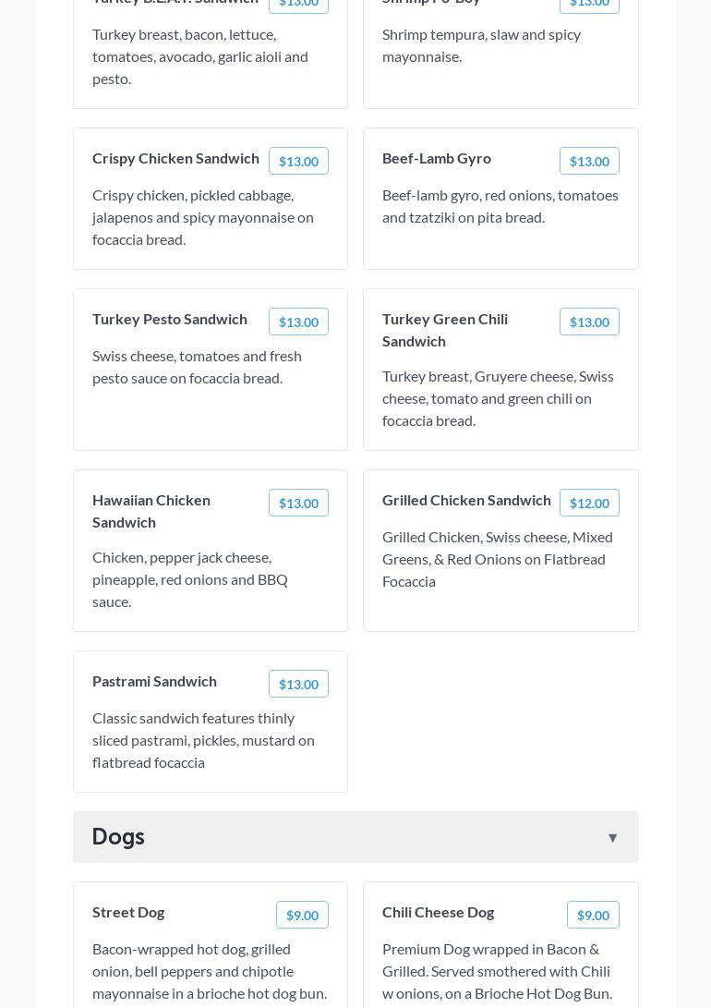Image resolution: width=711 pixels, height=1008 pixels.
Task: Click the Pastrami Sandwich $13.00 price
Action: tap(298, 684)
